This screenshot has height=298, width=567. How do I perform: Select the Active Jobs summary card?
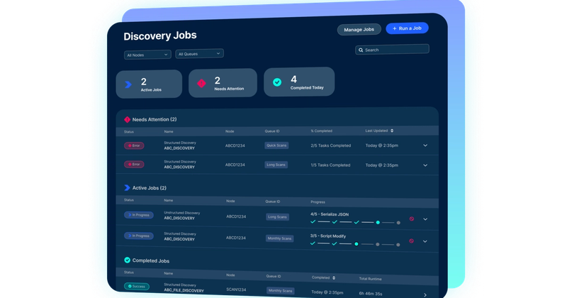[149, 84]
